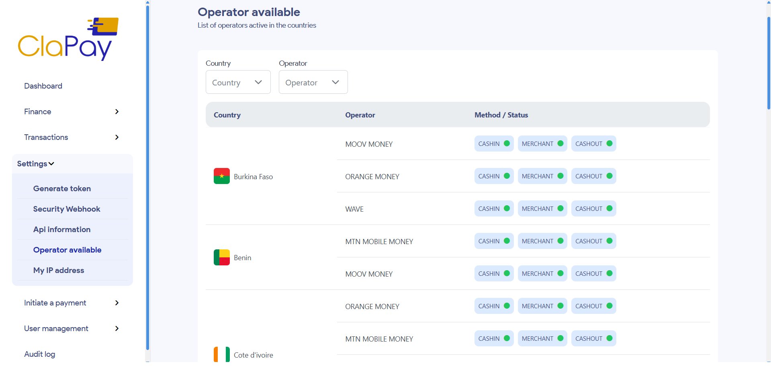
Task: Click the Benin flag icon
Action: (221, 257)
